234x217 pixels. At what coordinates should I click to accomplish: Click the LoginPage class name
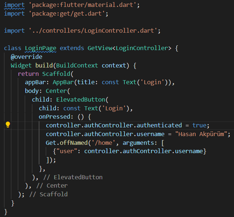coord(40,48)
